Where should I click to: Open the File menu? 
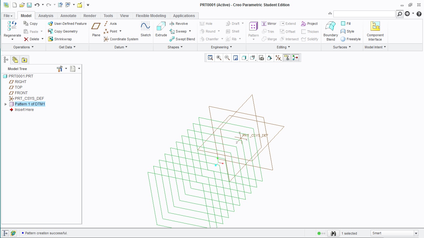coord(8,16)
